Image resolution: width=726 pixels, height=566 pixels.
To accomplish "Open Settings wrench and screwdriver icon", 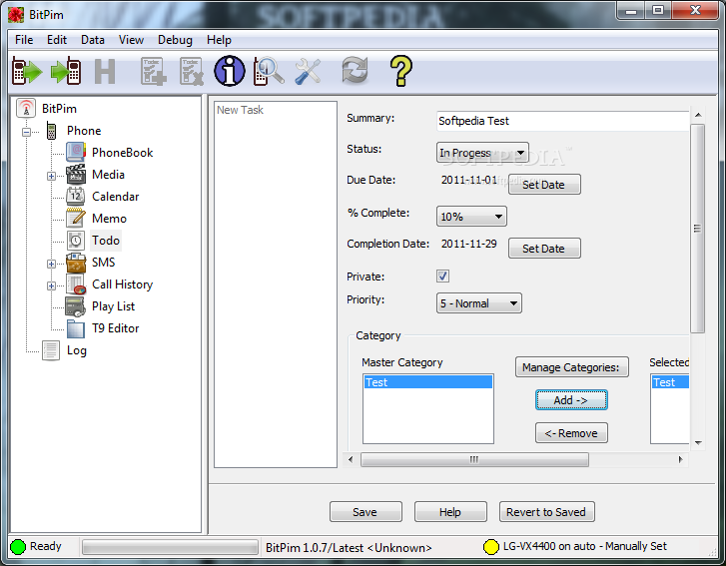I will click(x=308, y=71).
